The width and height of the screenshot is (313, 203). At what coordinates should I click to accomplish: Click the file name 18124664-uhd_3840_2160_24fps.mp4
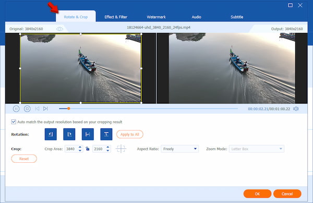coord(159,27)
